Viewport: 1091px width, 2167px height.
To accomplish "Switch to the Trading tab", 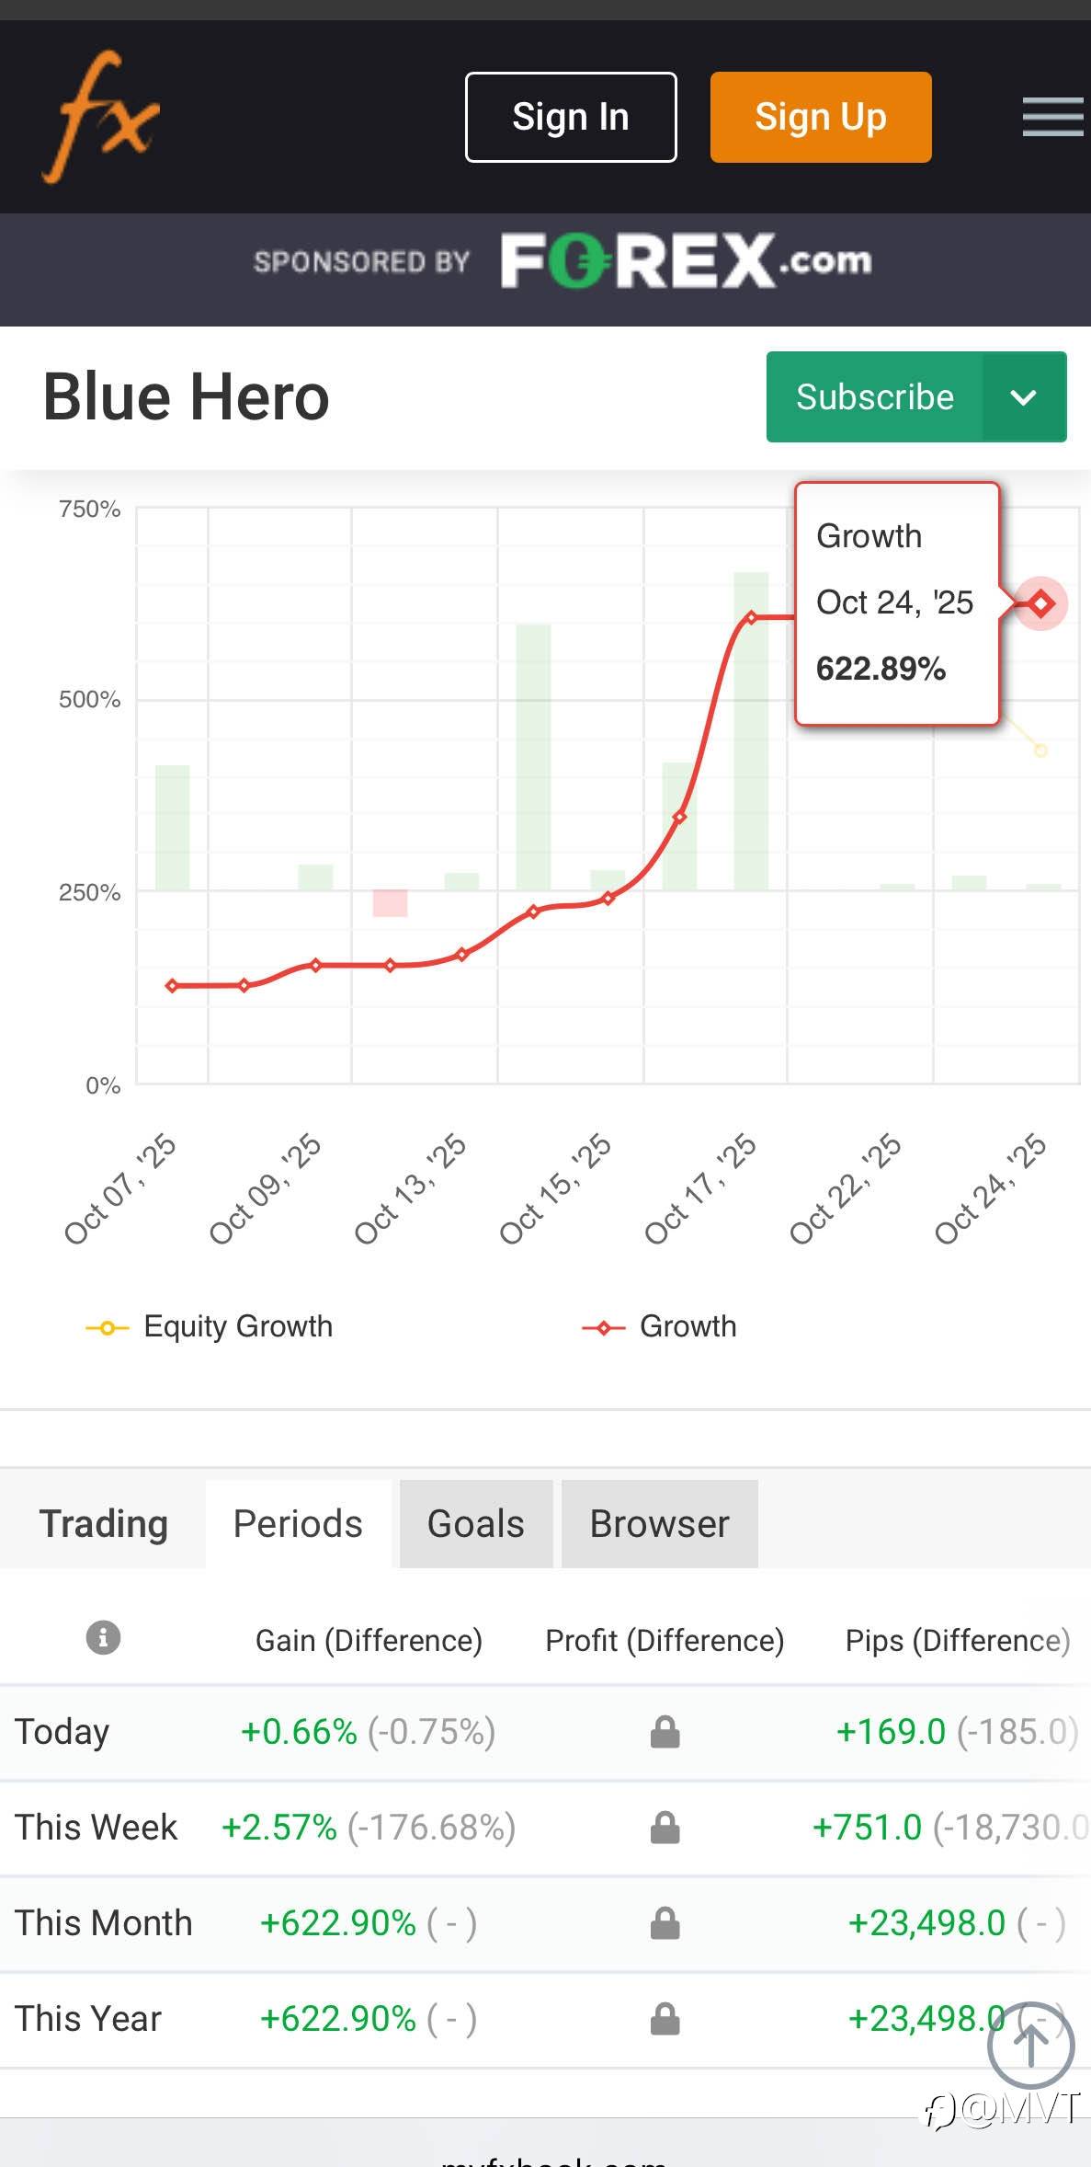I will coord(103,1524).
